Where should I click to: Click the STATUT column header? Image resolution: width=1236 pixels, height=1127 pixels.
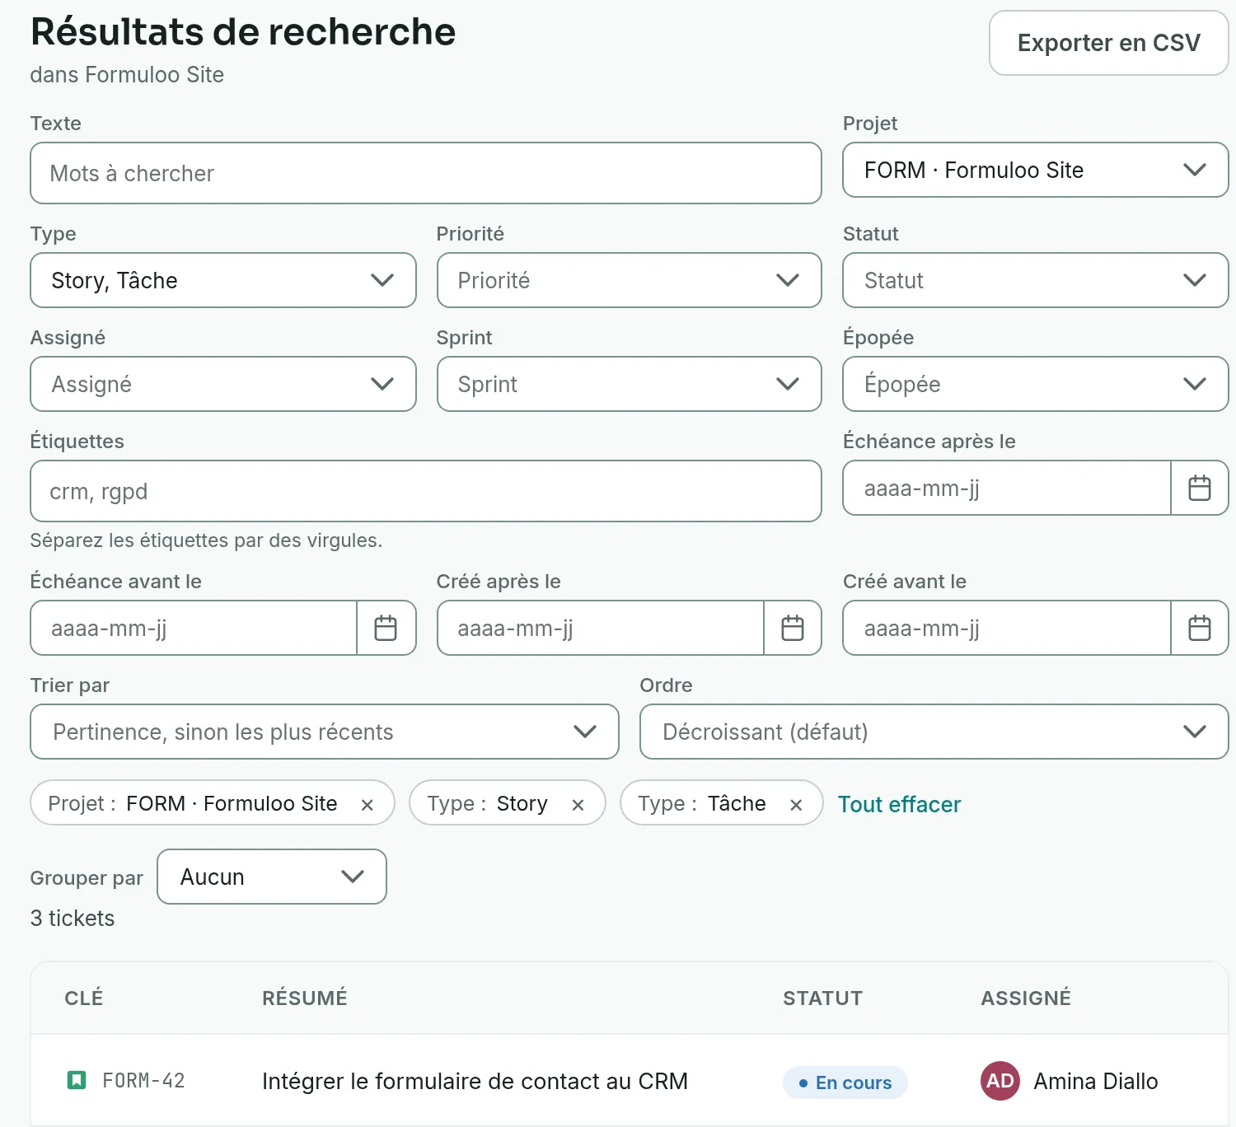(x=822, y=998)
